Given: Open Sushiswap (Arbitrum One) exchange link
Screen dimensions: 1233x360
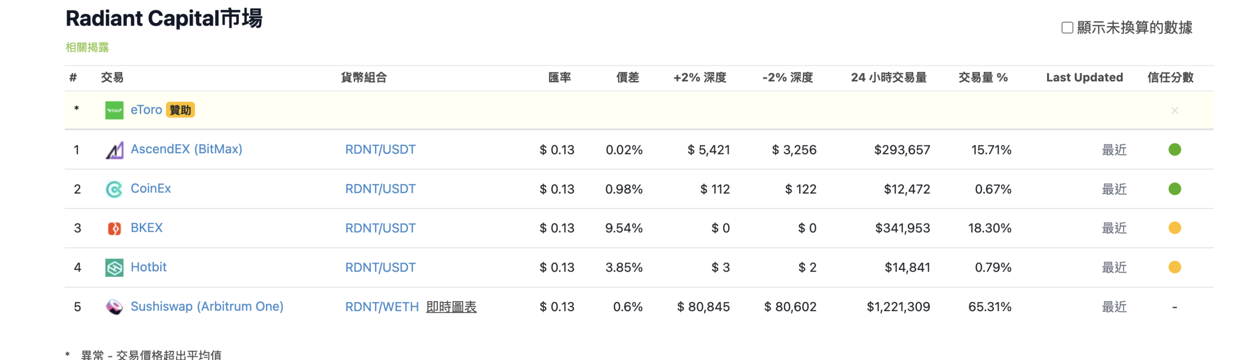Looking at the screenshot, I should coord(207,306).
